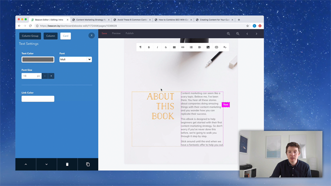
Task: Click Publish in editor top bar
Action: (129, 33)
